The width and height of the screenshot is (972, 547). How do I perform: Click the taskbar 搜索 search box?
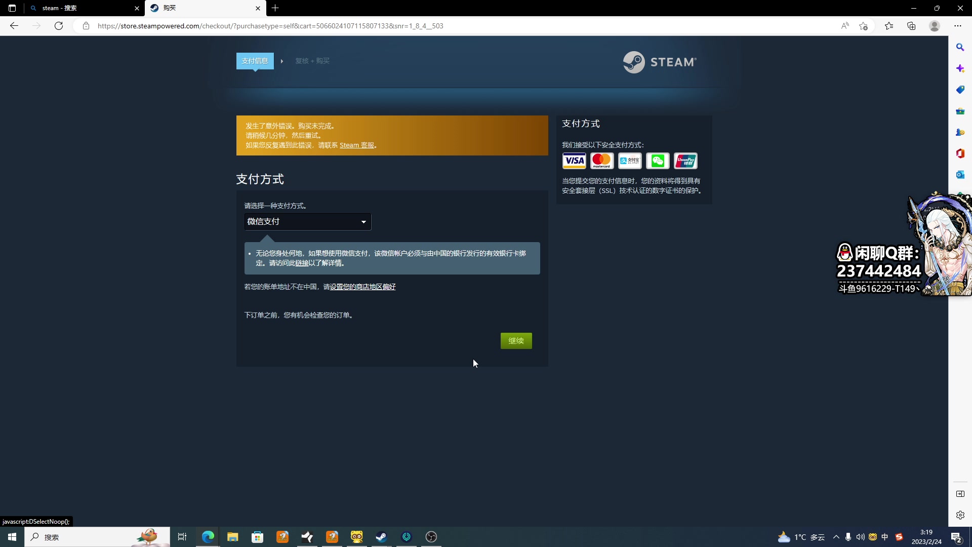tap(97, 537)
